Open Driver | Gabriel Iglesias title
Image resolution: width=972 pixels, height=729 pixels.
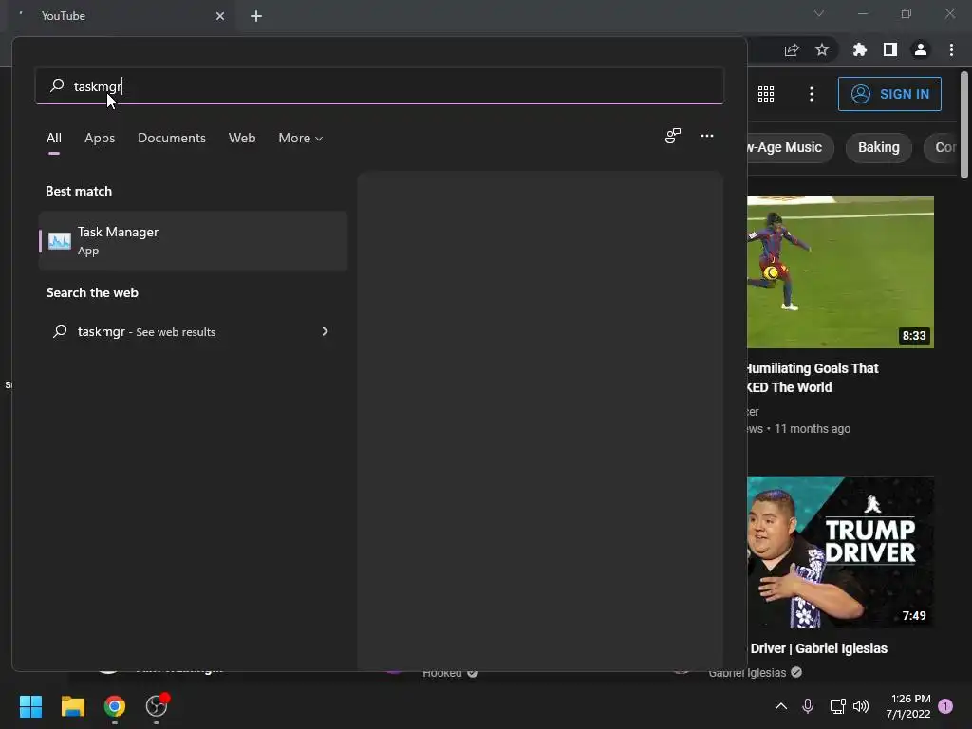[818, 648]
